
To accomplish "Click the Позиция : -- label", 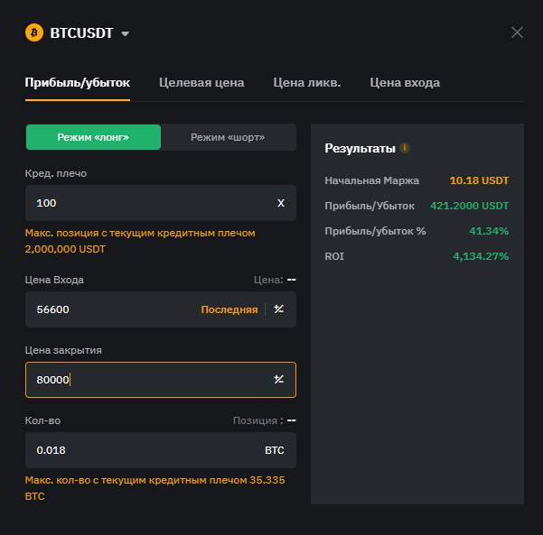I will (x=264, y=420).
